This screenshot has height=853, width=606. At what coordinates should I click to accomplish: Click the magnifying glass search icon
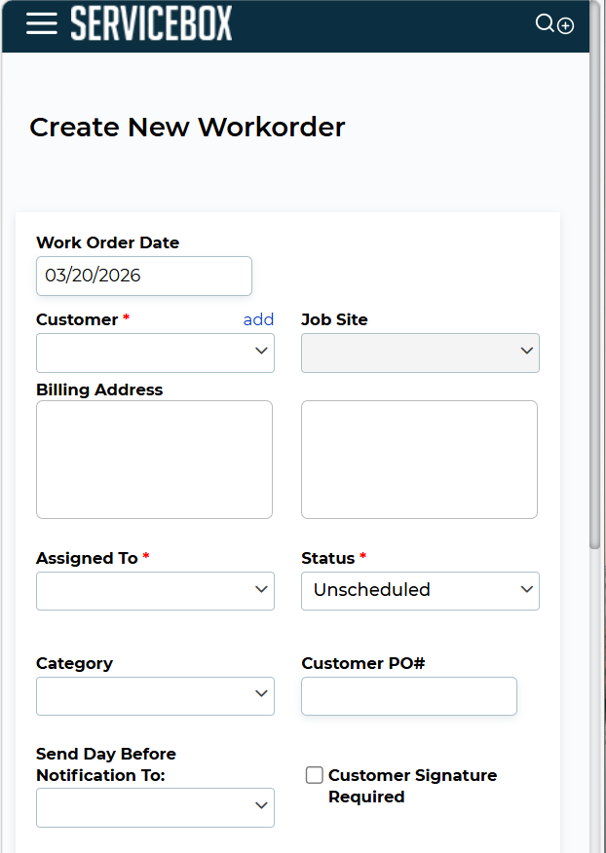tap(546, 23)
